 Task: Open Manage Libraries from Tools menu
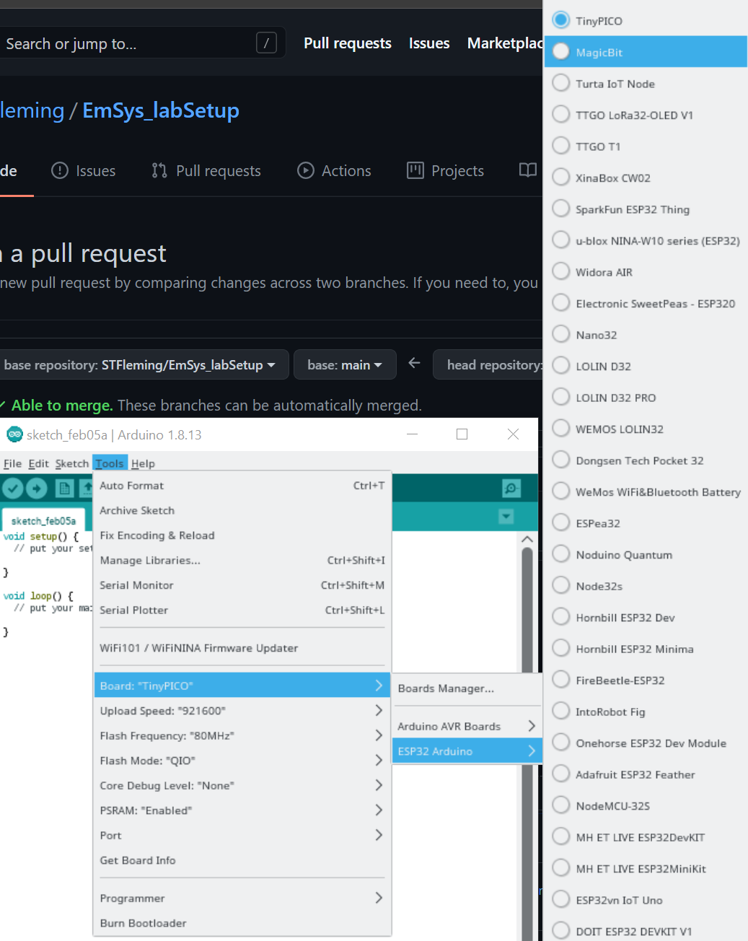242,560
